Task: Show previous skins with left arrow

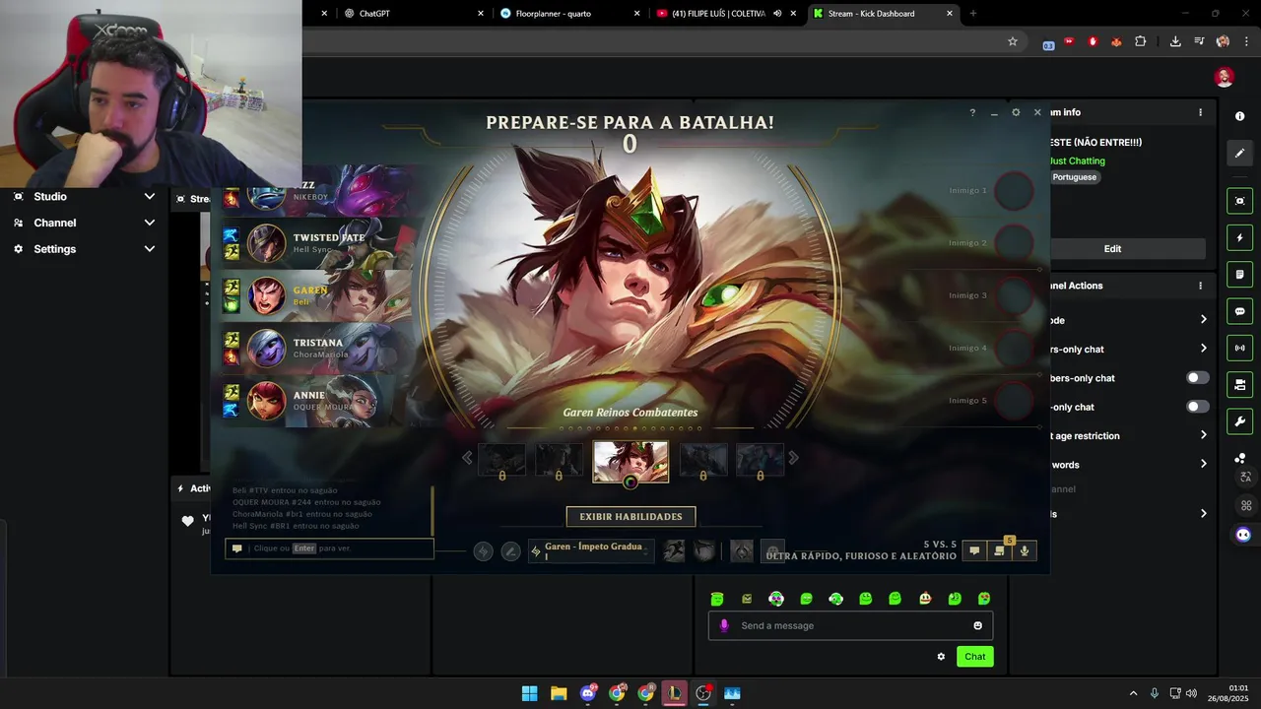Action: pos(468,458)
